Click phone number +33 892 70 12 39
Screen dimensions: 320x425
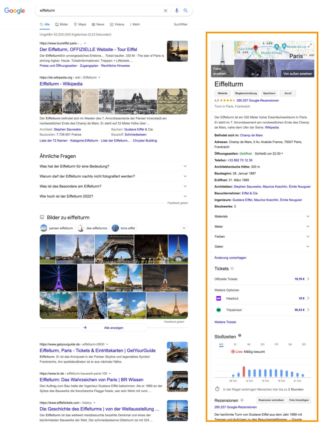[x=240, y=160]
